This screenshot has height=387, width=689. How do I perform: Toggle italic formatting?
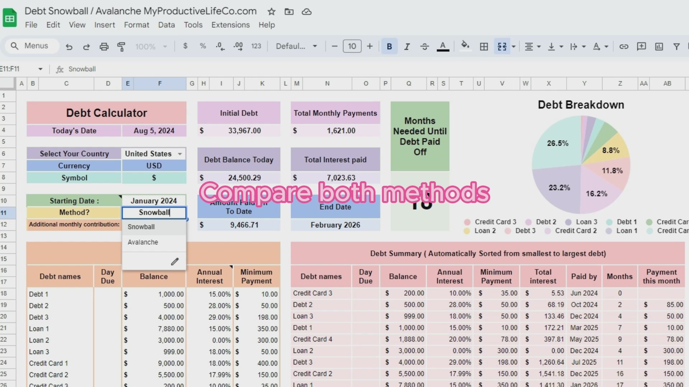[x=407, y=46]
